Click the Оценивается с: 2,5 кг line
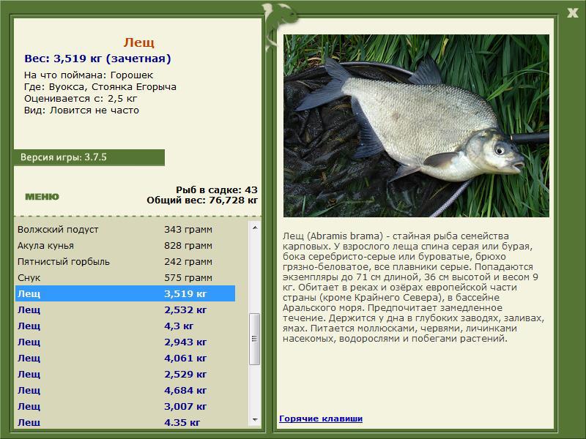586x439 pixels. coord(81,99)
